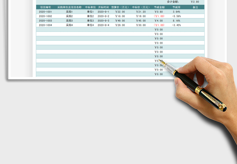Screen dimensions: 237x164
Task: Click the 中标单位 column header
Action: [90, 7]
